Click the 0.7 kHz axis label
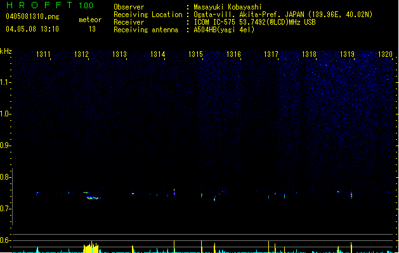The height and width of the screenshot is (253, 399). click(5, 209)
